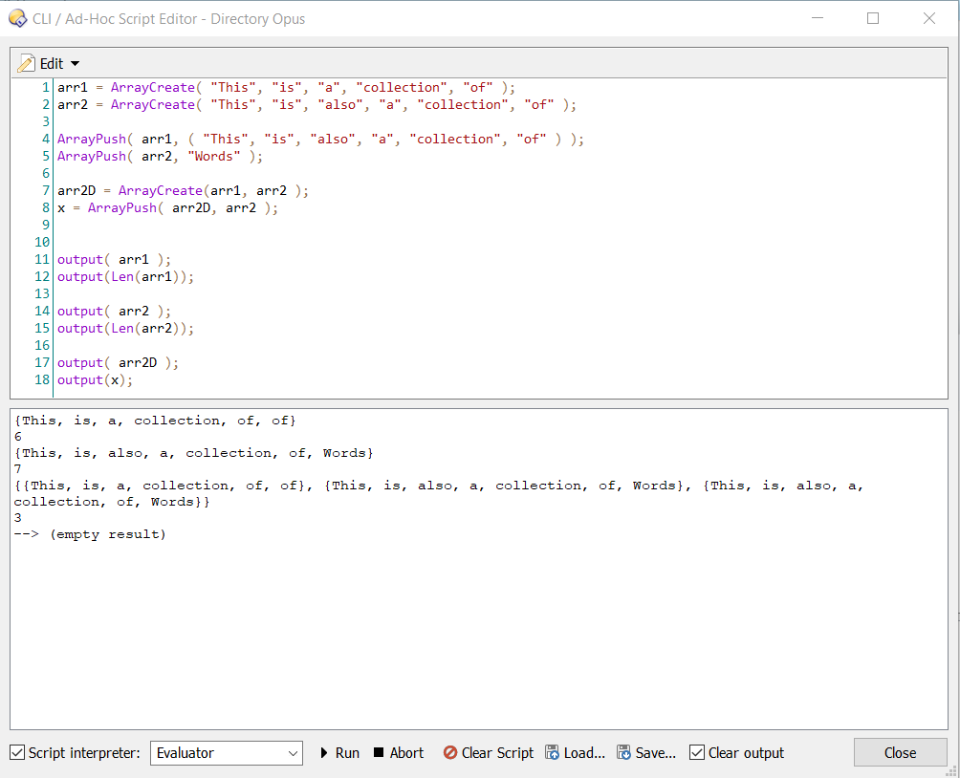Click the Abort stop square icon
The width and height of the screenshot is (960, 778).
[x=379, y=752]
